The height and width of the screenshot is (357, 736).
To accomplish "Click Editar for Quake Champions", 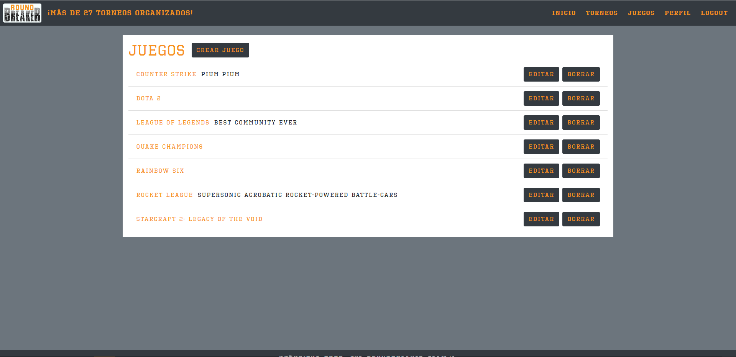I will (x=541, y=147).
